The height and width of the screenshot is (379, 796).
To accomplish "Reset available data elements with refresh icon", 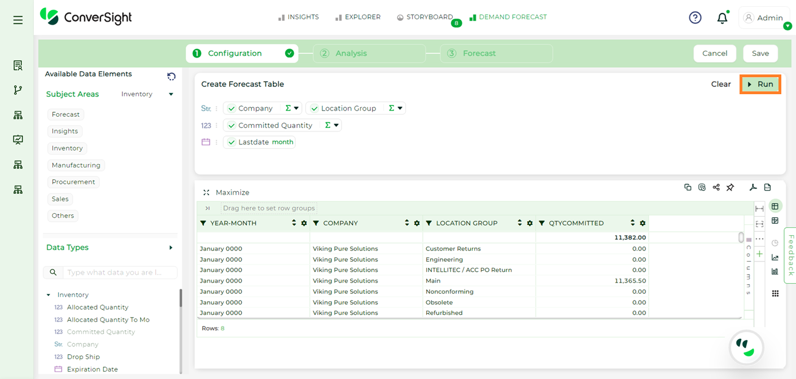I will [172, 76].
